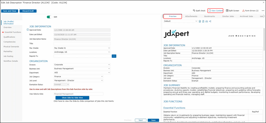
Task: Open Form Errors warning list
Action: coord(250,11)
